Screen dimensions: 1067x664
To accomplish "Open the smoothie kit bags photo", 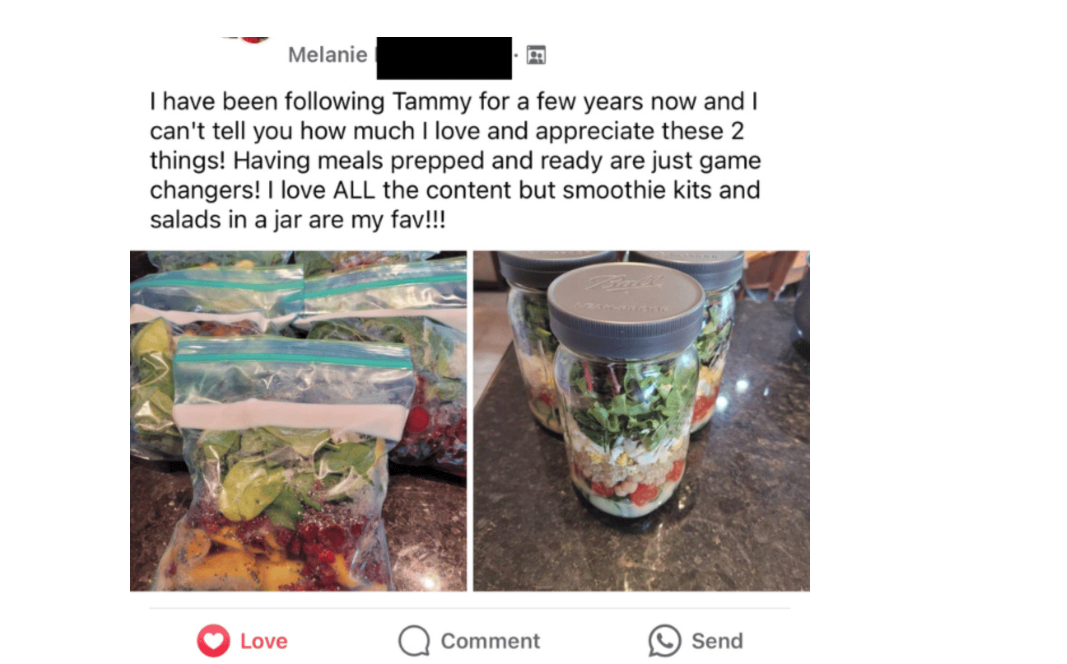I will coord(298,421).
